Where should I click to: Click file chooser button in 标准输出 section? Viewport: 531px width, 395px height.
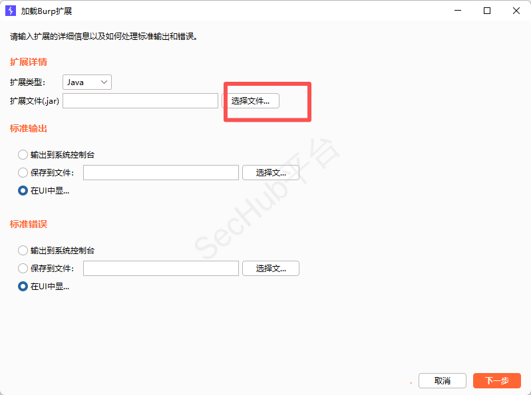coord(270,173)
